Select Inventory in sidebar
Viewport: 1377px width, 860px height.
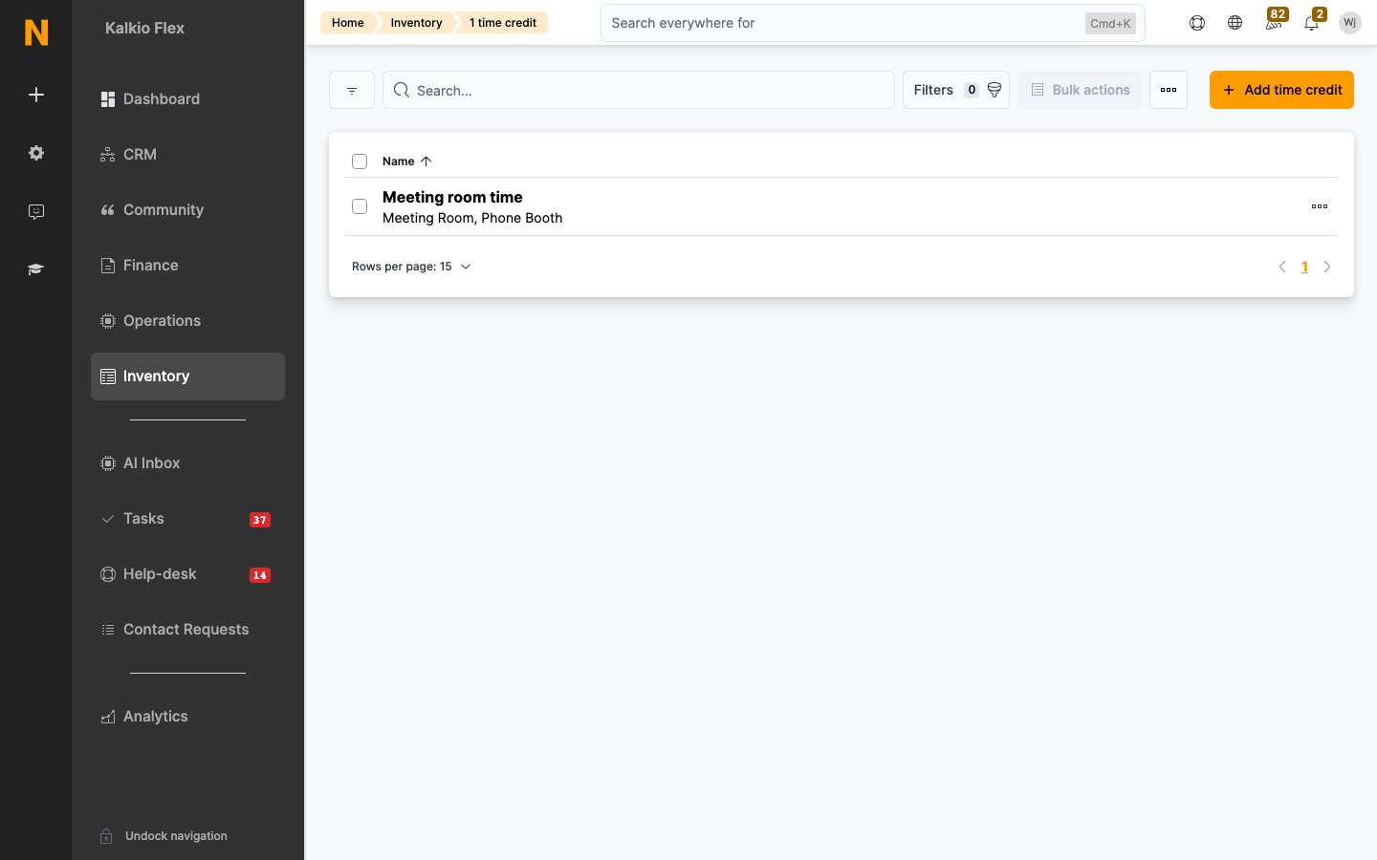point(187,376)
